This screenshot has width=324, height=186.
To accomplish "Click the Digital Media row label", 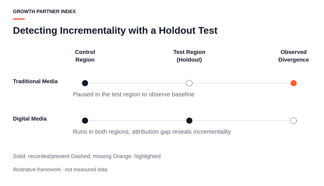I will [30, 119].
